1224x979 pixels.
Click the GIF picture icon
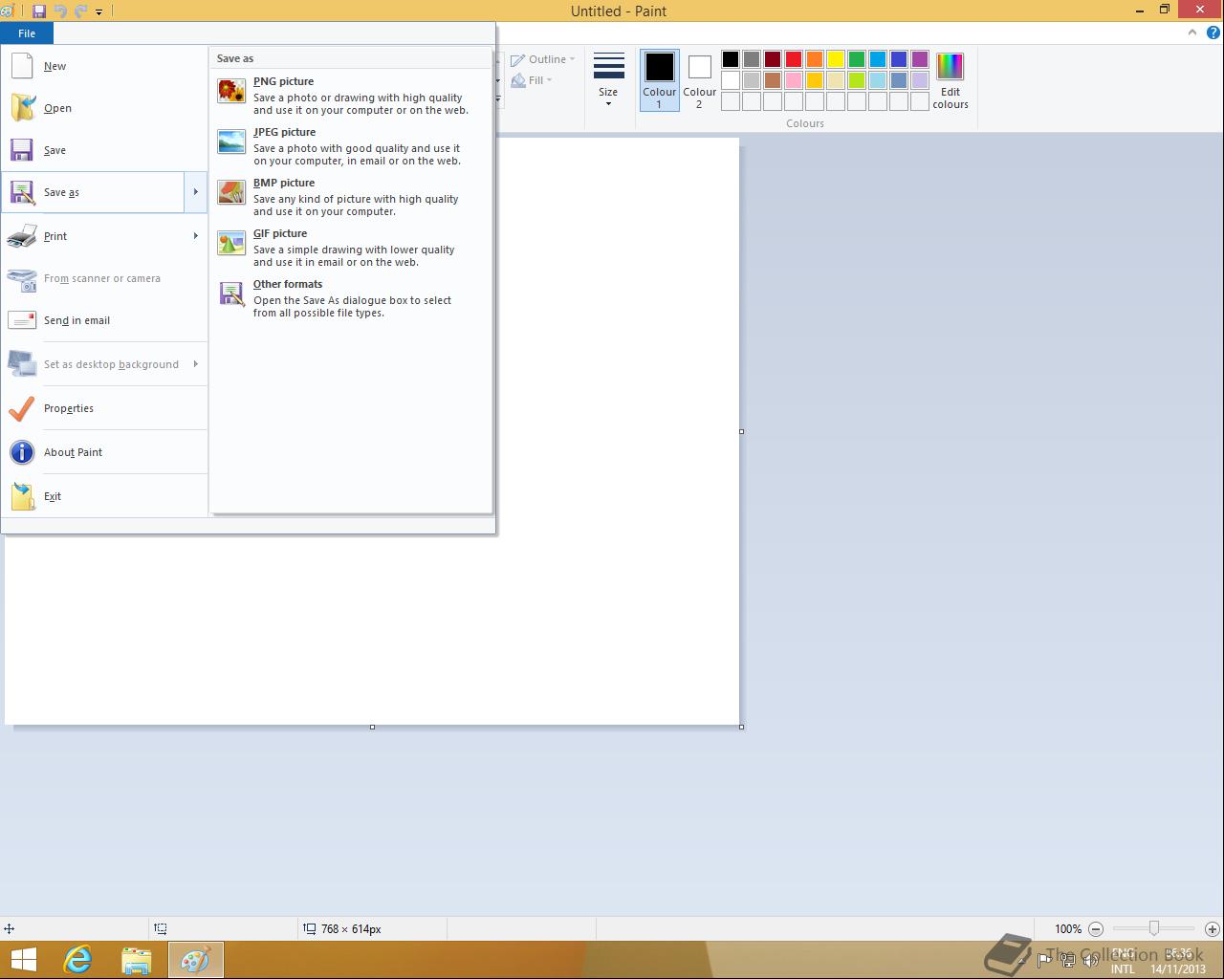pyautogui.click(x=231, y=243)
